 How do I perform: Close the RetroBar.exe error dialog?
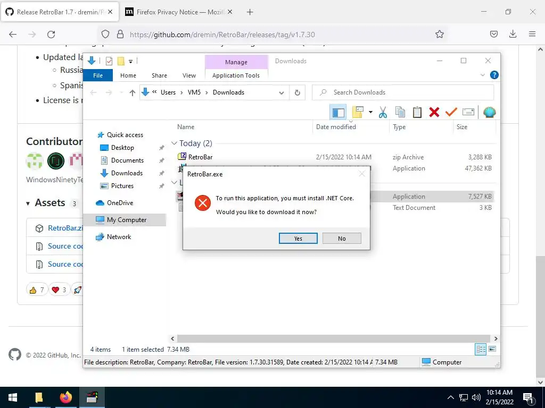tap(362, 174)
